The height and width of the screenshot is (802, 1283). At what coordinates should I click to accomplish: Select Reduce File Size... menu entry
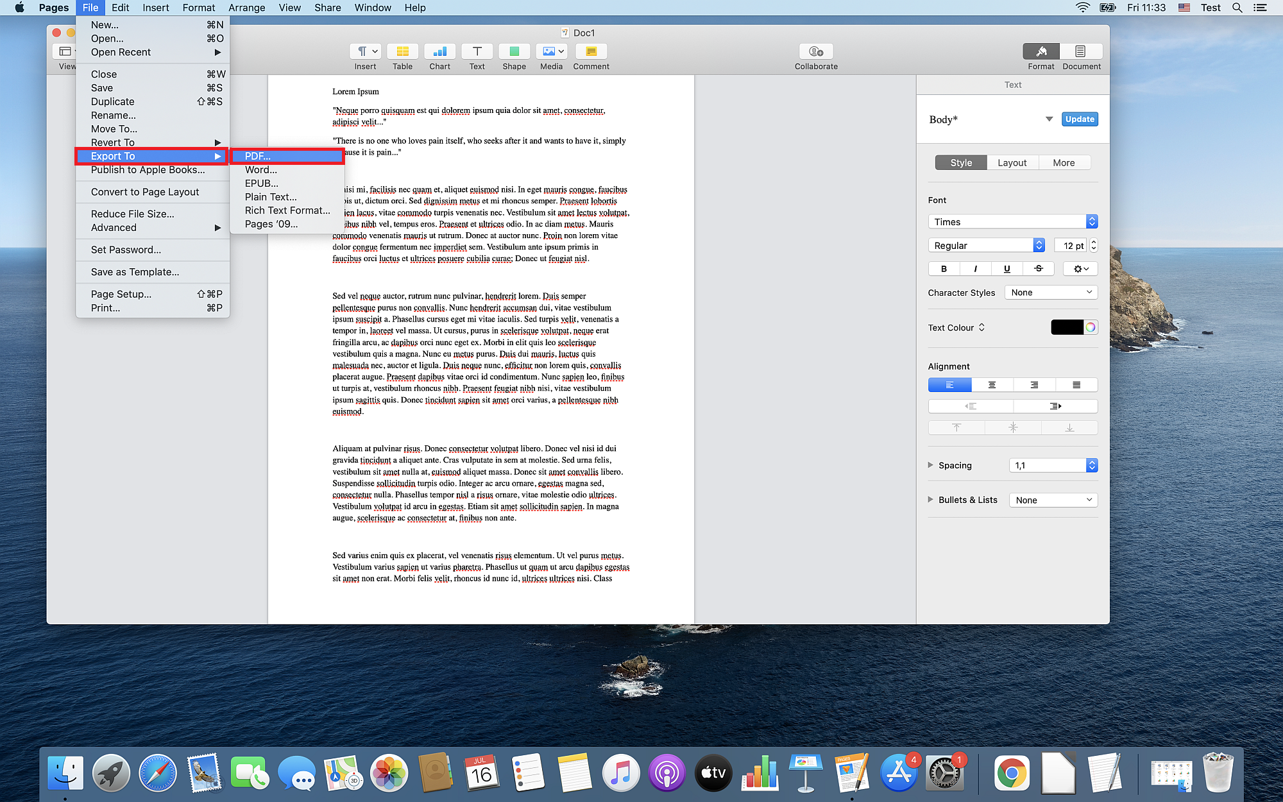(133, 214)
